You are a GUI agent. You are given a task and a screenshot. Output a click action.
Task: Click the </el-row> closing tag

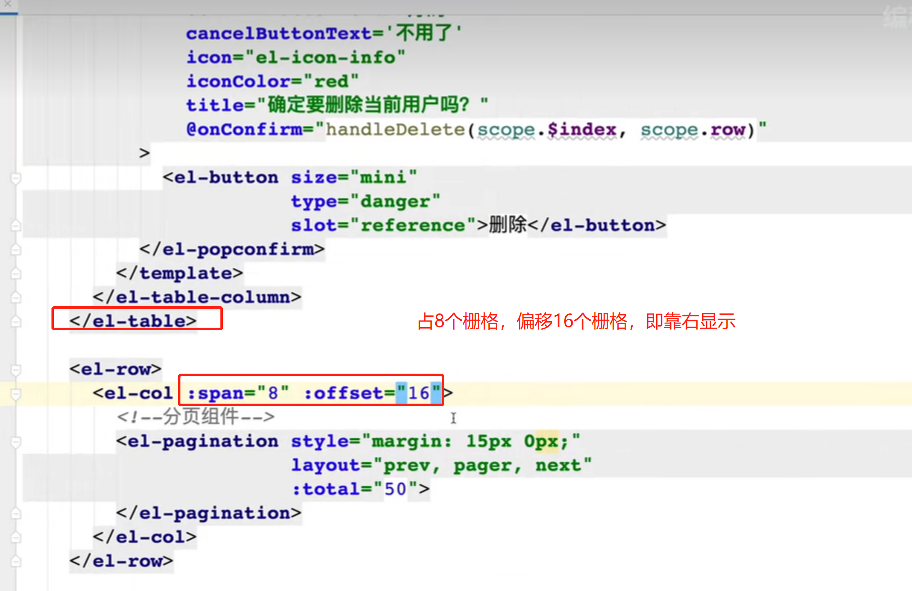click(121, 561)
